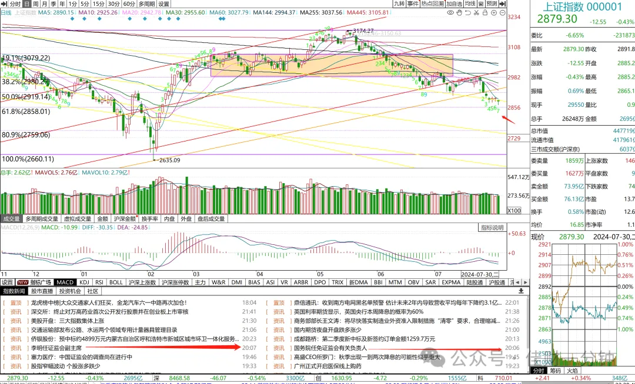This screenshot has width=635, height=384.
Task: Select the 多周期成交量 tab
Action: pyautogui.click(x=42, y=218)
